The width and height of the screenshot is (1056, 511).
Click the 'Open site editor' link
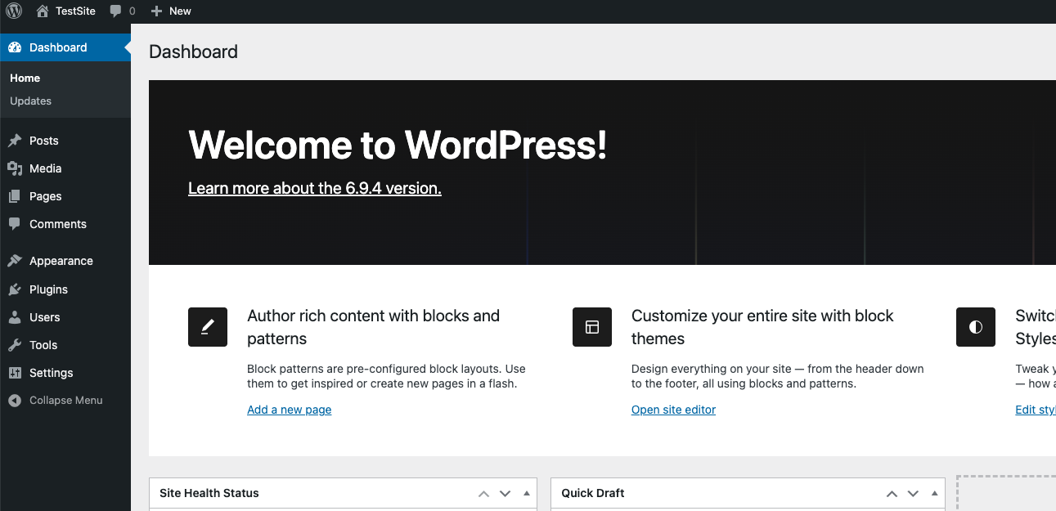(673, 410)
